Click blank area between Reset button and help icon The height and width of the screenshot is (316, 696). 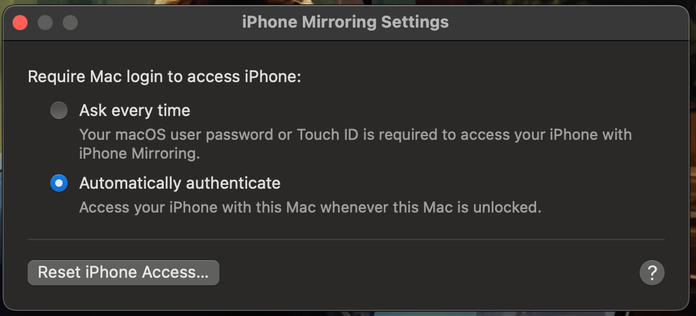(x=426, y=273)
